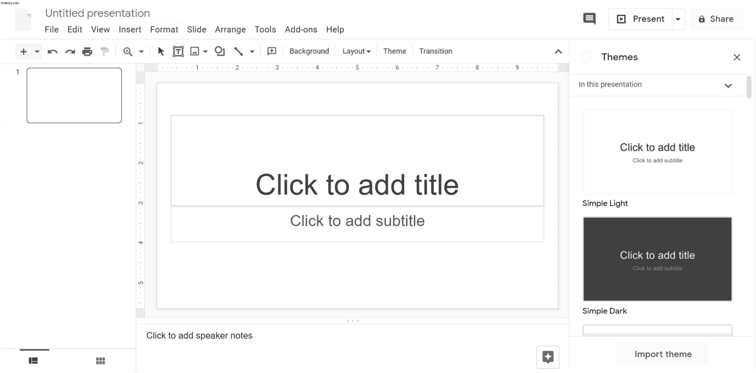Apply the Simple Light theme
This screenshot has width=756, height=373.
tap(657, 151)
